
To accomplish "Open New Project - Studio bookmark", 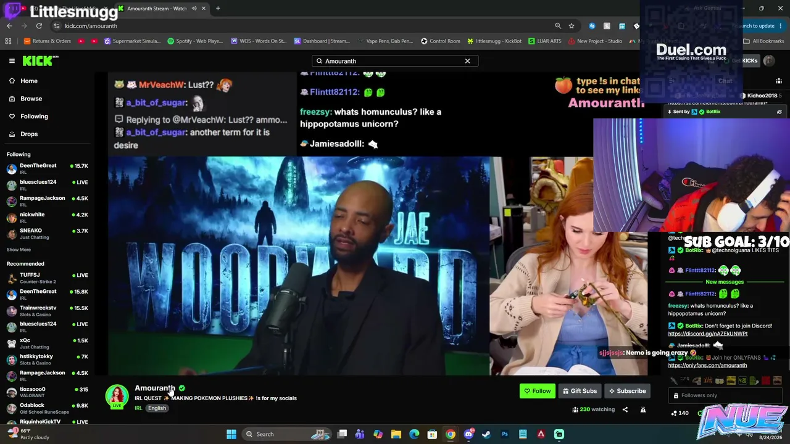I will tap(595, 41).
